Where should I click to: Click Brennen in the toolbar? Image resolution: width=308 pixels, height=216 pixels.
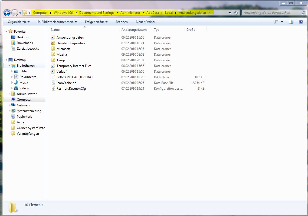tap(122, 22)
